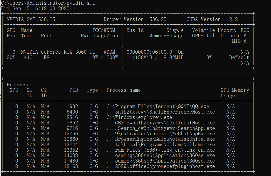Click GPU utilization 3%

(209, 58)
